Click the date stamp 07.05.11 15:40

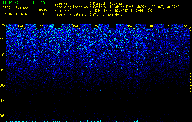coord(16,14)
